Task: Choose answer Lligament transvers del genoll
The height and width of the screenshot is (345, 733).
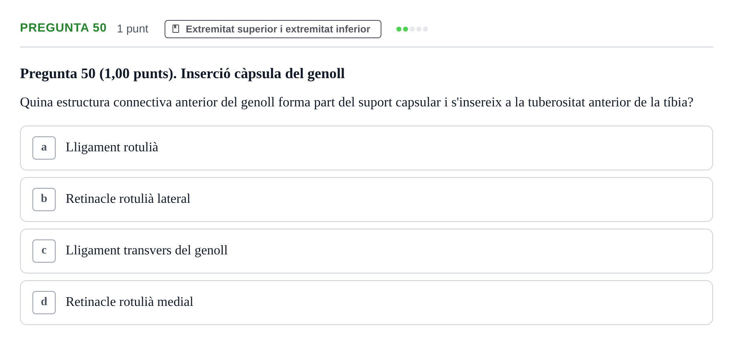Action: (x=147, y=250)
